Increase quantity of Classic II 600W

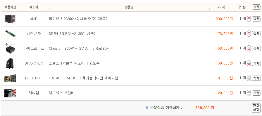coord(249,47)
